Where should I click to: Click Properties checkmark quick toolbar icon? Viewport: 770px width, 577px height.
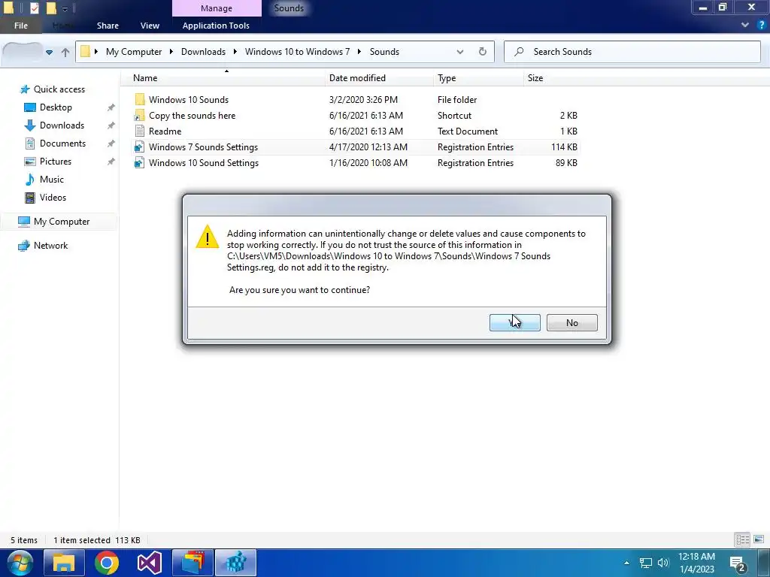click(34, 8)
